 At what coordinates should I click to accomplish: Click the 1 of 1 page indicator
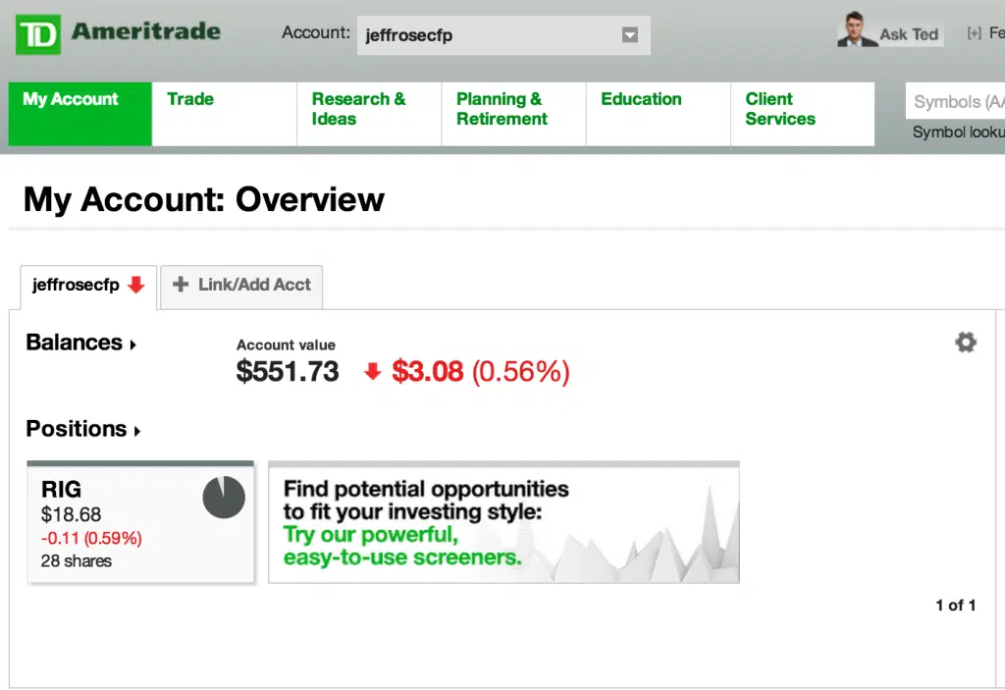coord(955,606)
